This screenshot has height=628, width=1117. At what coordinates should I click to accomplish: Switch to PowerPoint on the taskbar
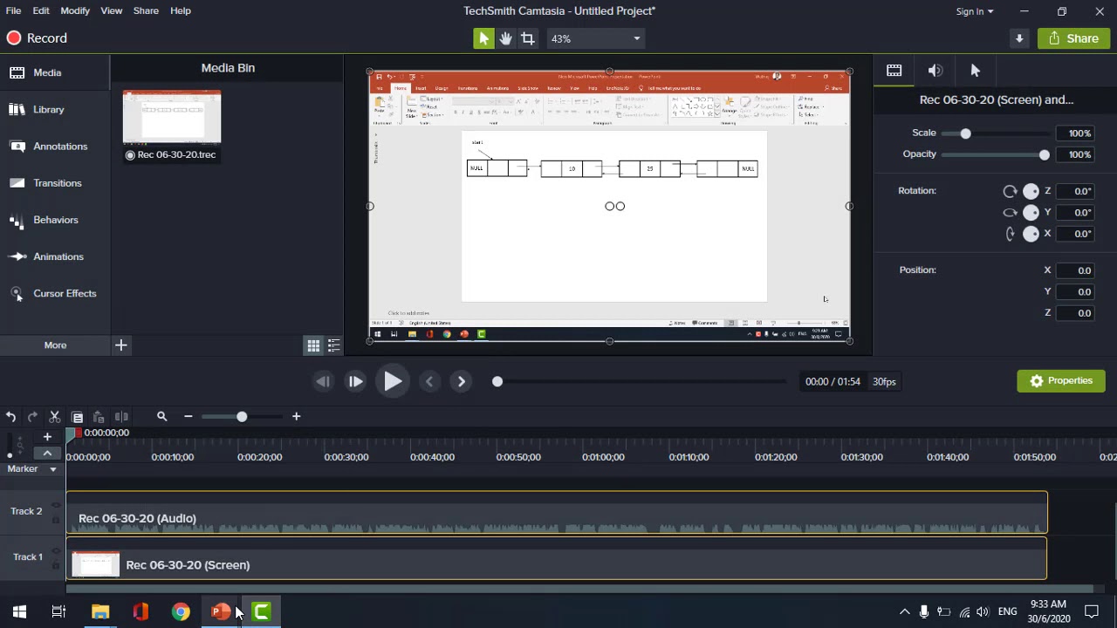point(221,612)
